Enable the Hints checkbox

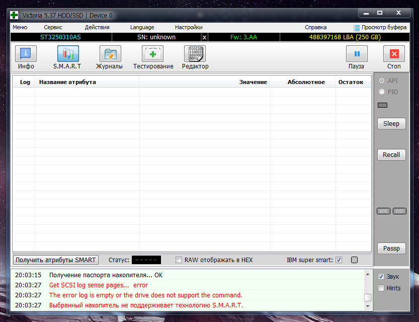381,288
